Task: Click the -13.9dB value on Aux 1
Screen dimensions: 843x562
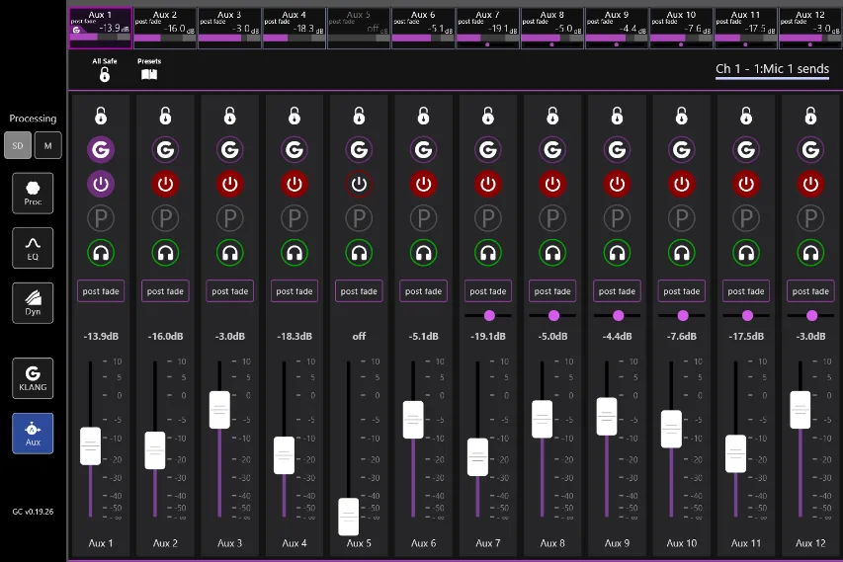Action: 101,337
